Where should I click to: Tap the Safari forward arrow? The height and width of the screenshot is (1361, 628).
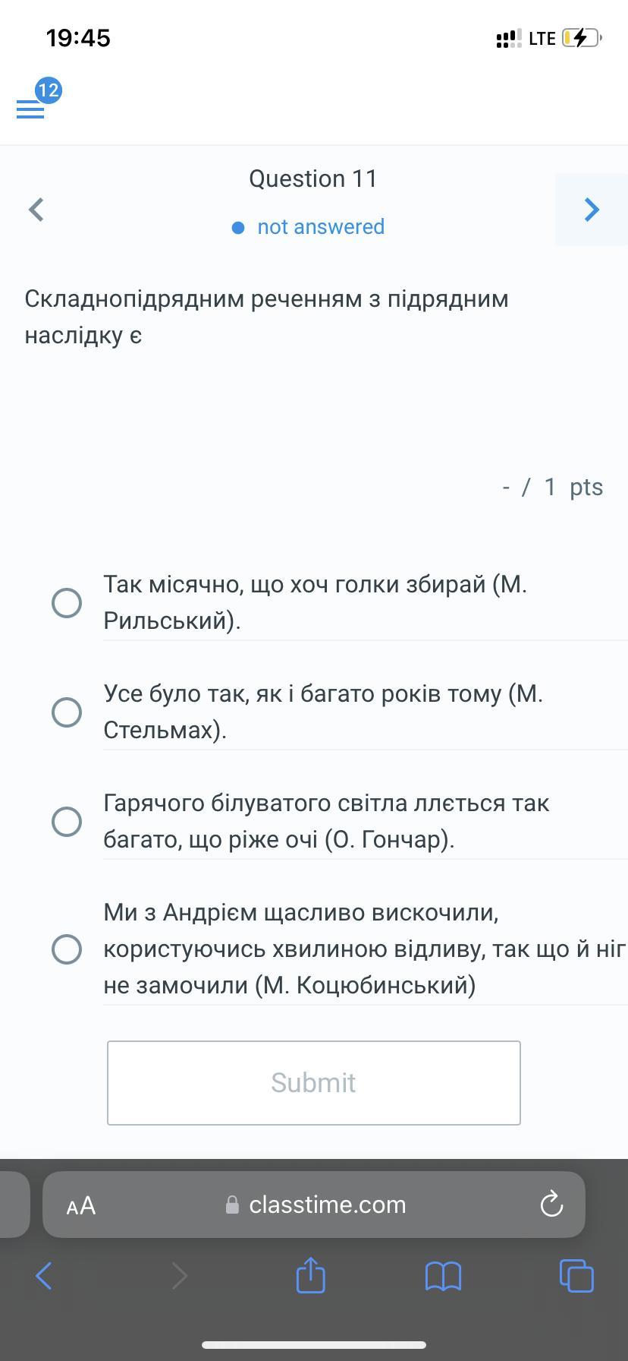(179, 1276)
